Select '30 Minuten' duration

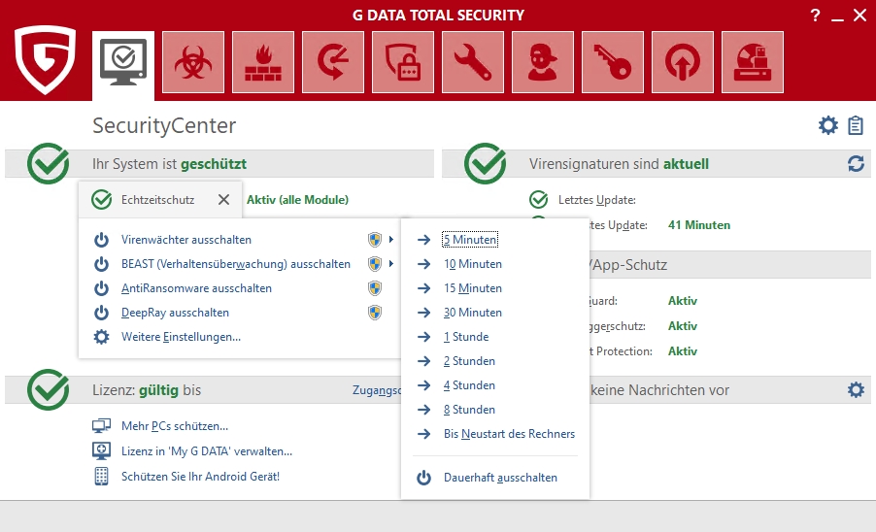coord(473,313)
